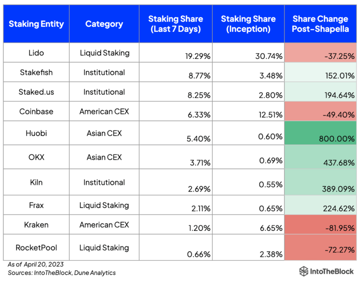Select Frax's Liquid Staking category cell
The image size is (361, 283).
[104, 205]
